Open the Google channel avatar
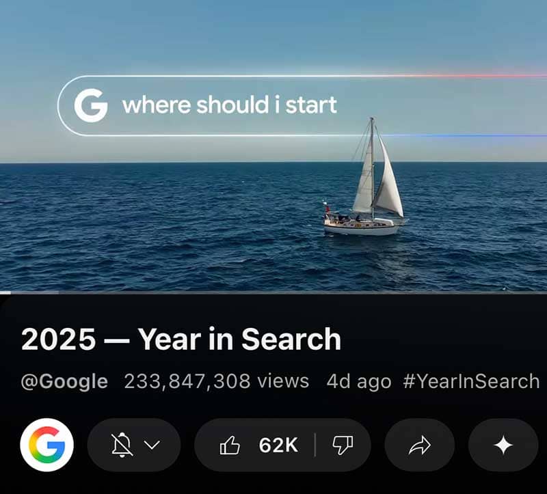 47,445
